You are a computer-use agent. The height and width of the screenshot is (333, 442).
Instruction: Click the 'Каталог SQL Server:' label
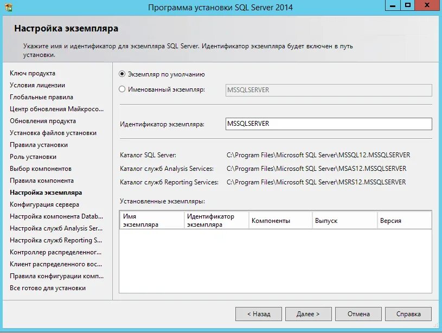click(148, 155)
